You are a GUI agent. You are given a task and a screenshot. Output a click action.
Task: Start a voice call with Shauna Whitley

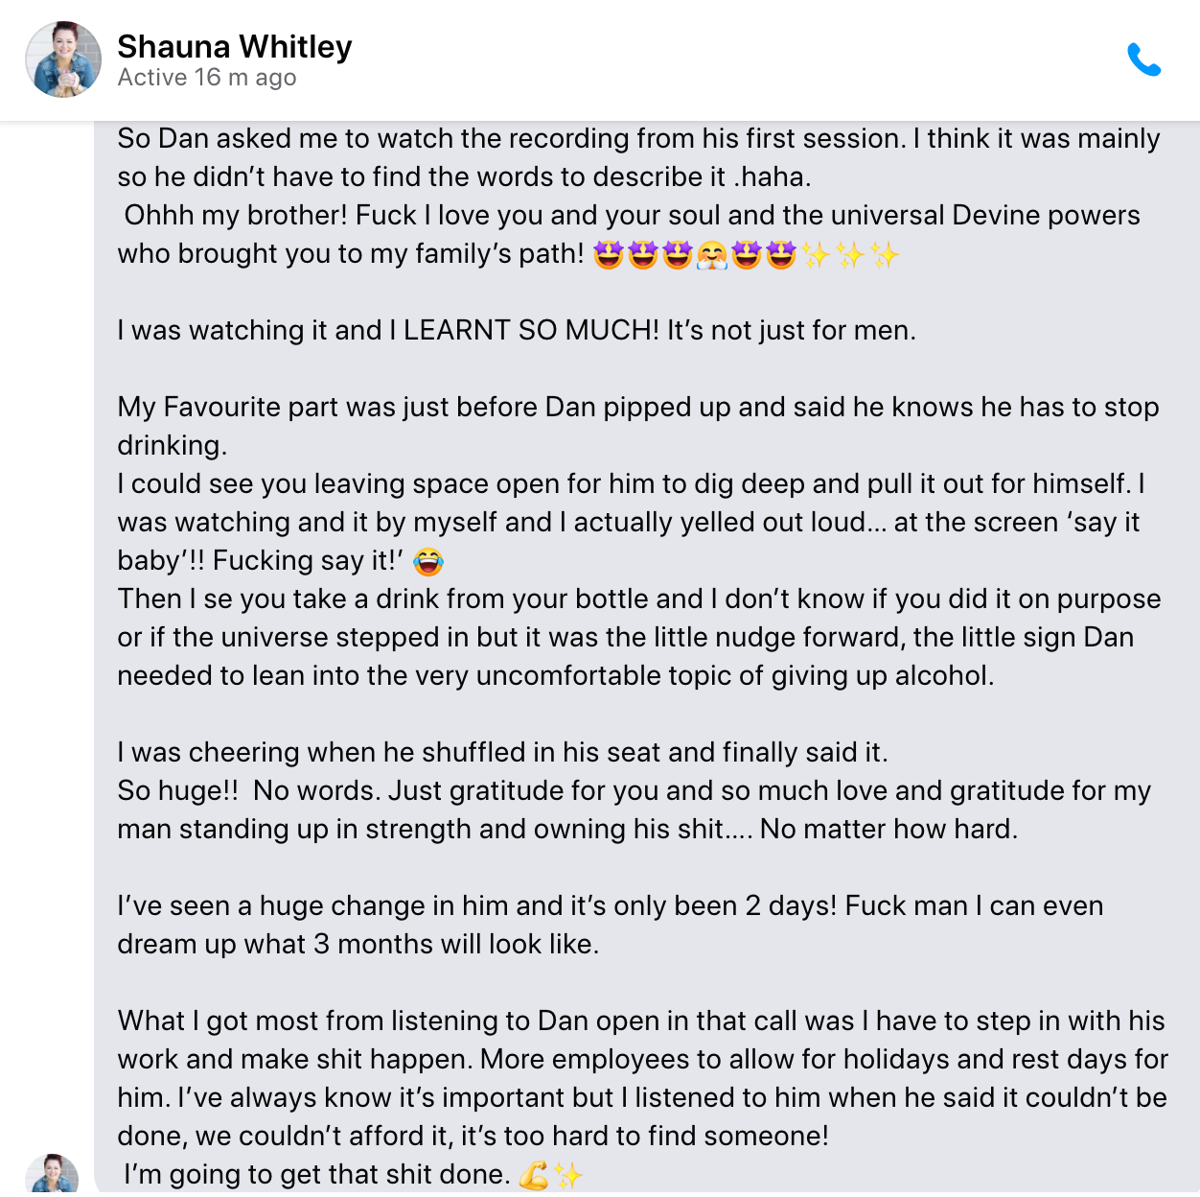tap(1143, 60)
